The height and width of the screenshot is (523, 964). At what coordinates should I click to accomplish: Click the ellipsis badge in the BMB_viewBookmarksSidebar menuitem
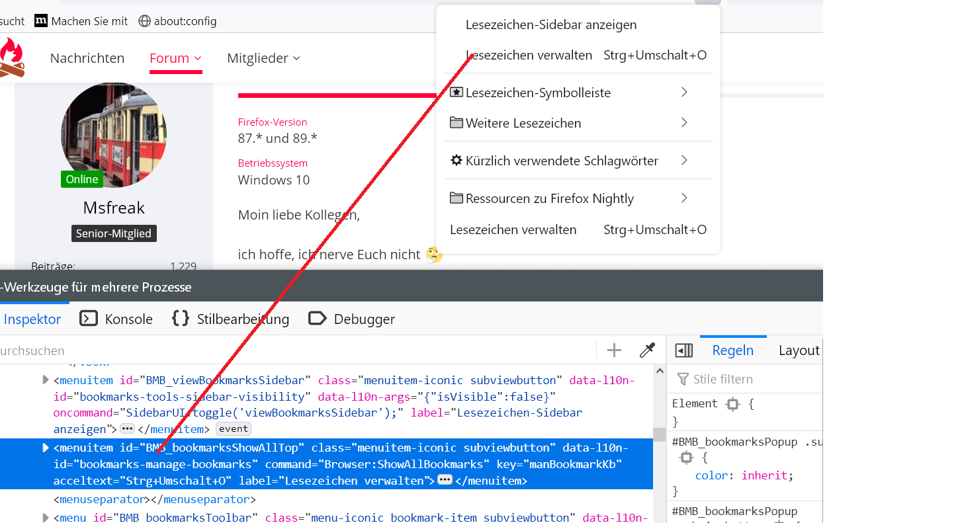pos(127,428)
